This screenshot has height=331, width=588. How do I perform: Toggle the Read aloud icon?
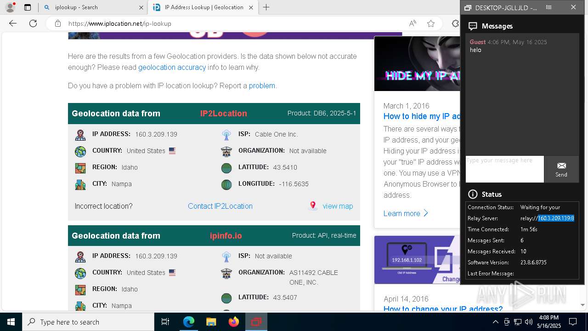pyautogui.click(x=413, y=23)
